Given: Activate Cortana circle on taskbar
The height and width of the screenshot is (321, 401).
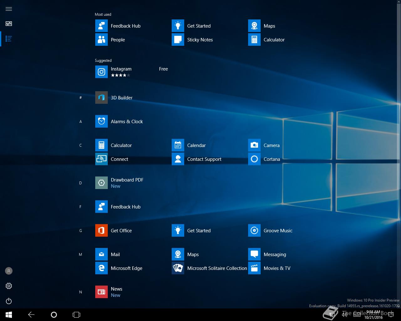Looking at the screenshot, I should point(54,315).
